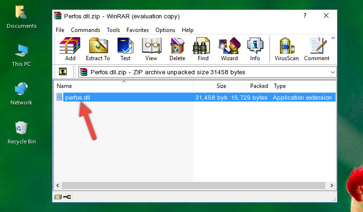Click the WinRAR title bar icon
The height and width of the screenshot is (212, 363).
(58, 16)
